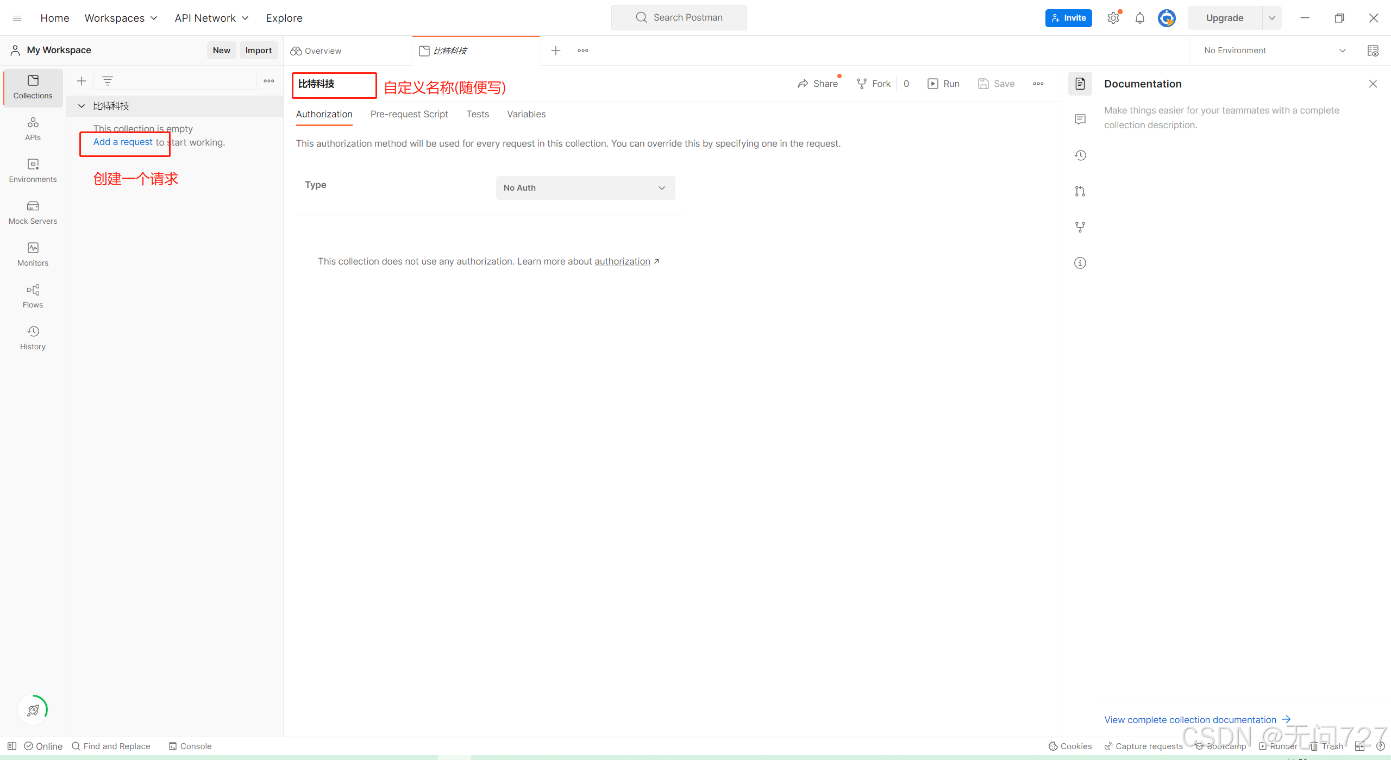Show the collection info icon

[1080, 263]
